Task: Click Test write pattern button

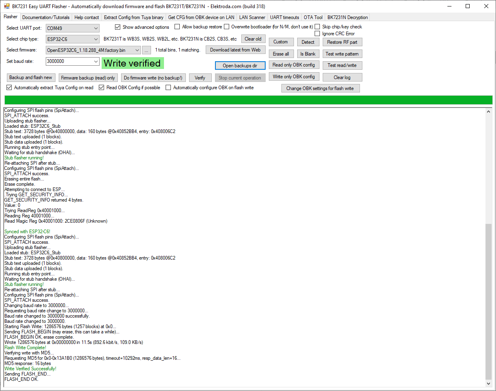Action: [x=342, y=54]
